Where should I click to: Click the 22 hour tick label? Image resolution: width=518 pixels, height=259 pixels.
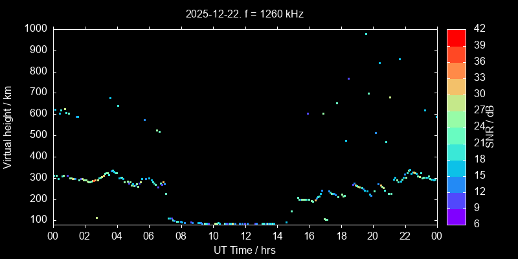pos(405,236)
